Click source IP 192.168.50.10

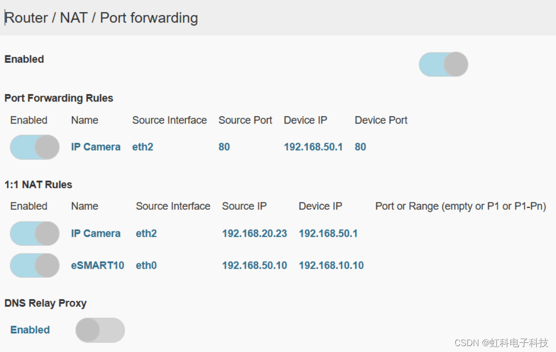pos(254,265)
